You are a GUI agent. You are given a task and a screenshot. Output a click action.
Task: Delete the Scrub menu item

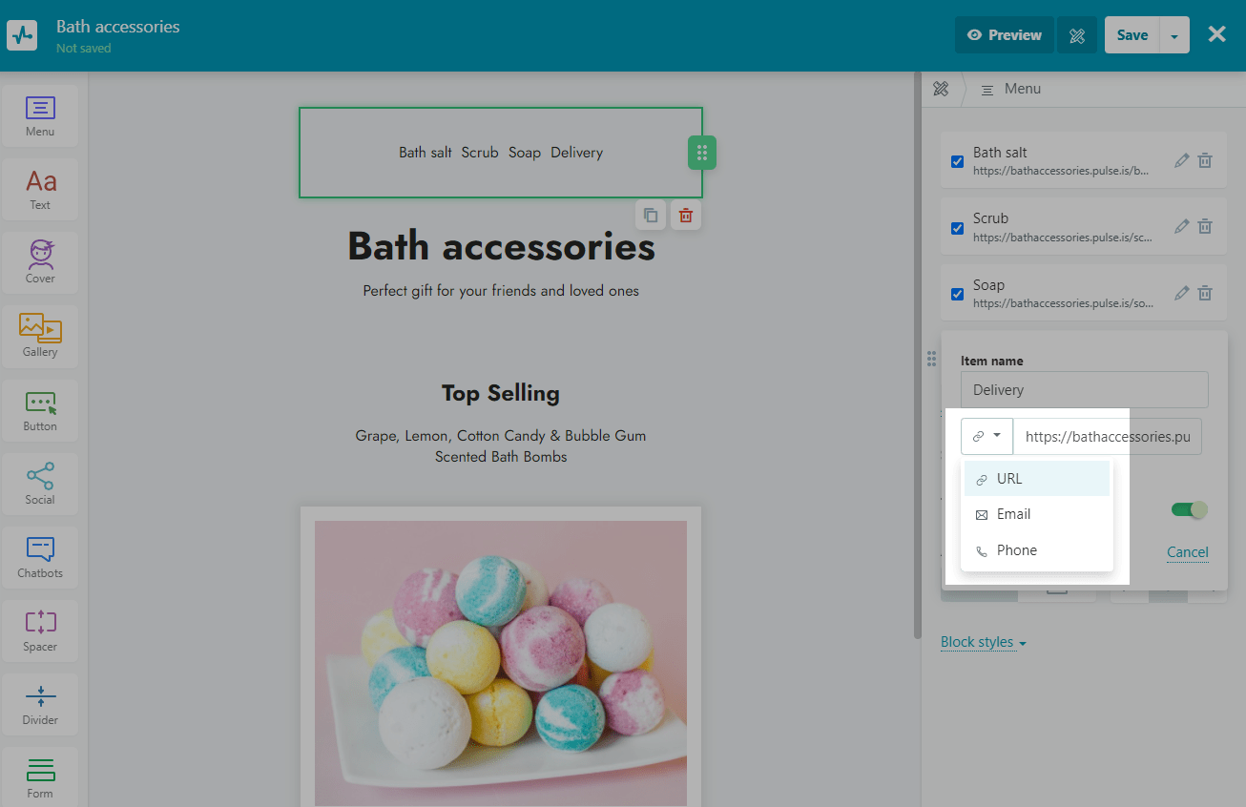tap(1205, 227)
